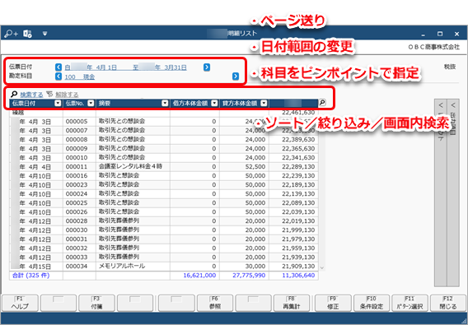The image size is (468, 325).
Task: Open the 貸方本体金額 column filter dropdown
Action: (x=264, y=103)
